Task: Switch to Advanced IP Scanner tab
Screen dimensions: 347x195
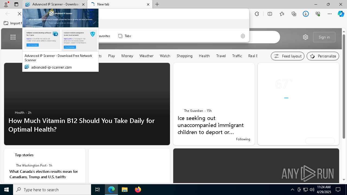Action: pos(55,4)
